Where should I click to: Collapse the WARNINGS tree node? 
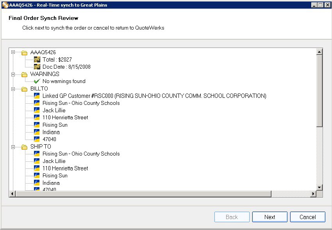(x=13, y=74)
